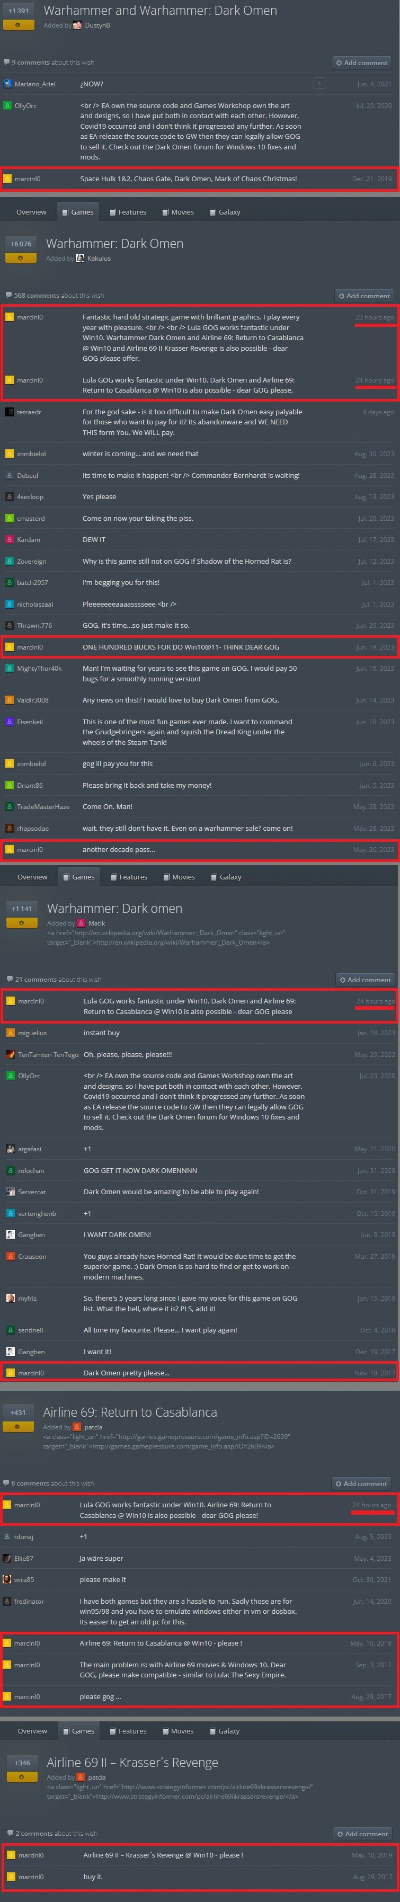Click the TenTamten TenTego avatar
The width and height of the screenshot is (400, 1902).
[11, 1054]
